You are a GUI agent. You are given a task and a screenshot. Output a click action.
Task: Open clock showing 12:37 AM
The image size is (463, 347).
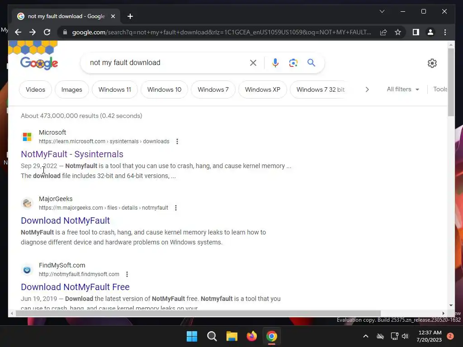point(430,336)
